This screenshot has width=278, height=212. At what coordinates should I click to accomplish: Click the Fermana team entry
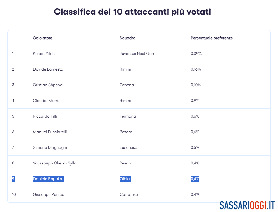[x=128, y=116]
